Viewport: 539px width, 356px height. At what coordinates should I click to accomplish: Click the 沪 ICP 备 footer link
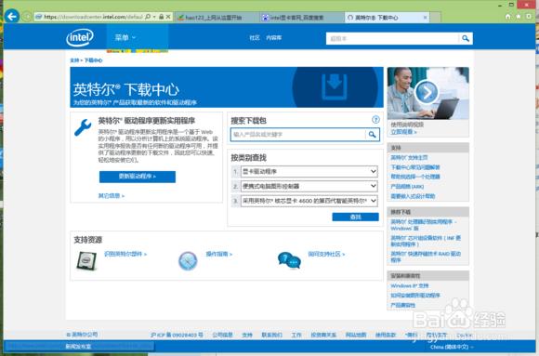pyautogui.click(x=177, y=335)
